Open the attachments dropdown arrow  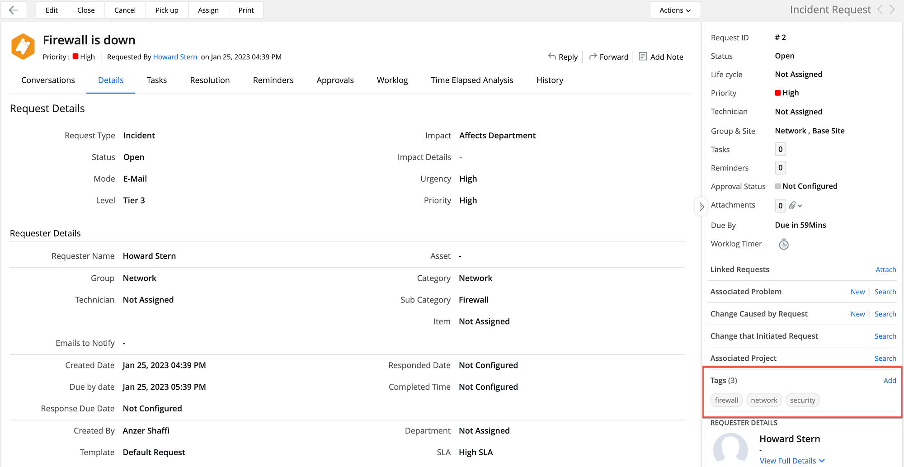800,206
